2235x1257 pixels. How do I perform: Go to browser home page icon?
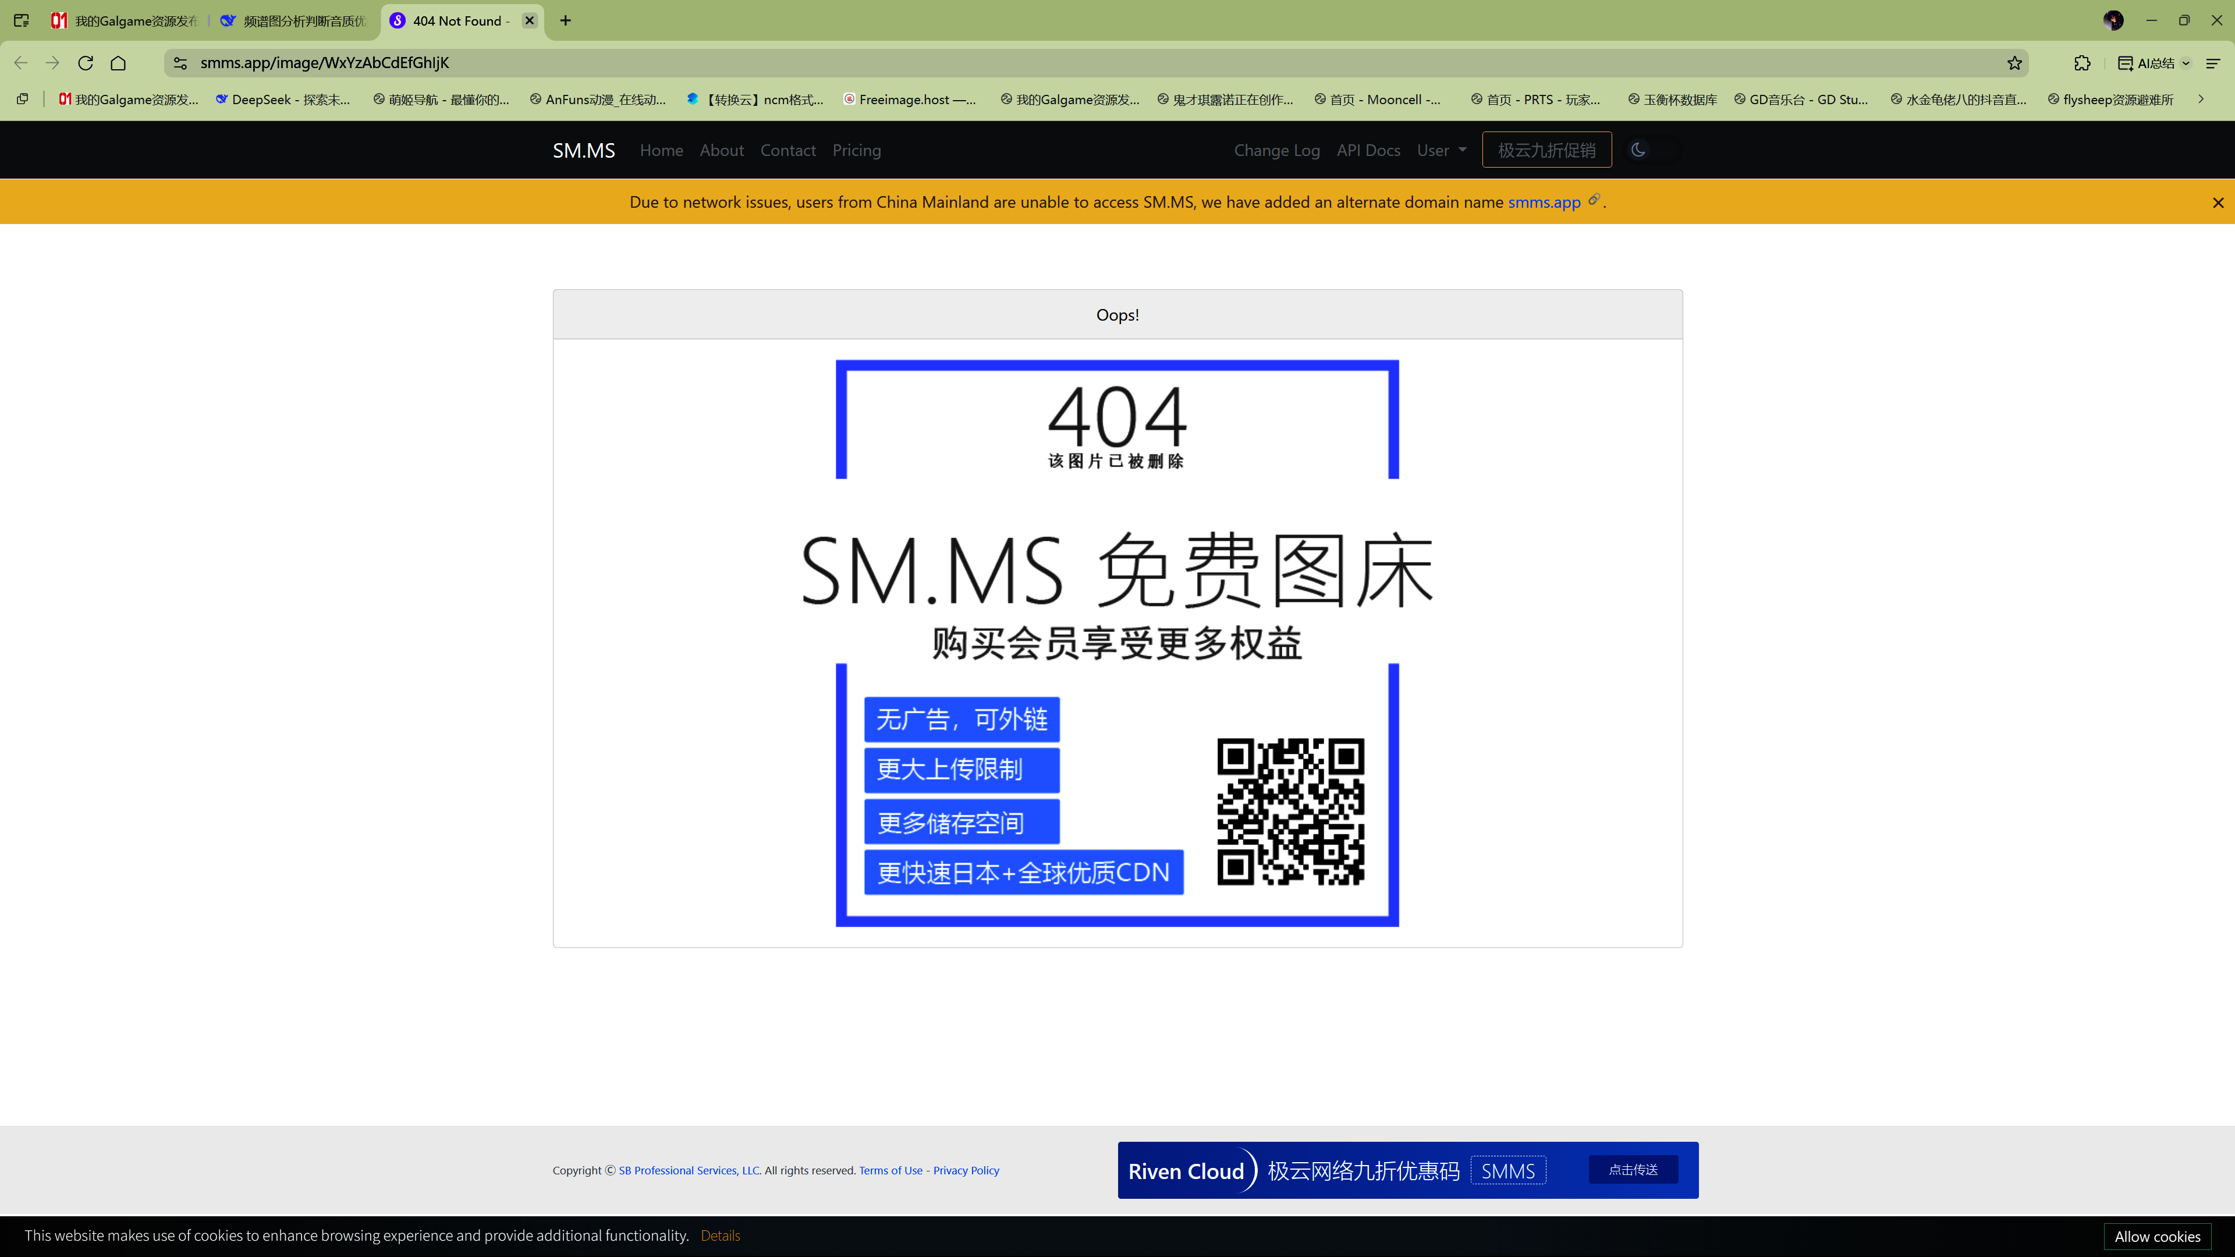pyautogui.click(x=118, y=62)
